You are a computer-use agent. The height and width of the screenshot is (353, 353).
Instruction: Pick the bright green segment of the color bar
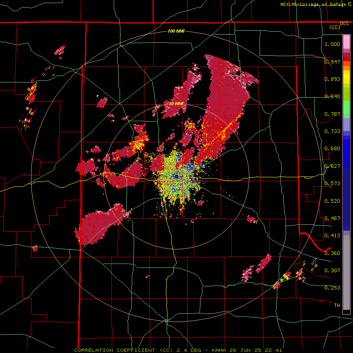click(346, 107)
